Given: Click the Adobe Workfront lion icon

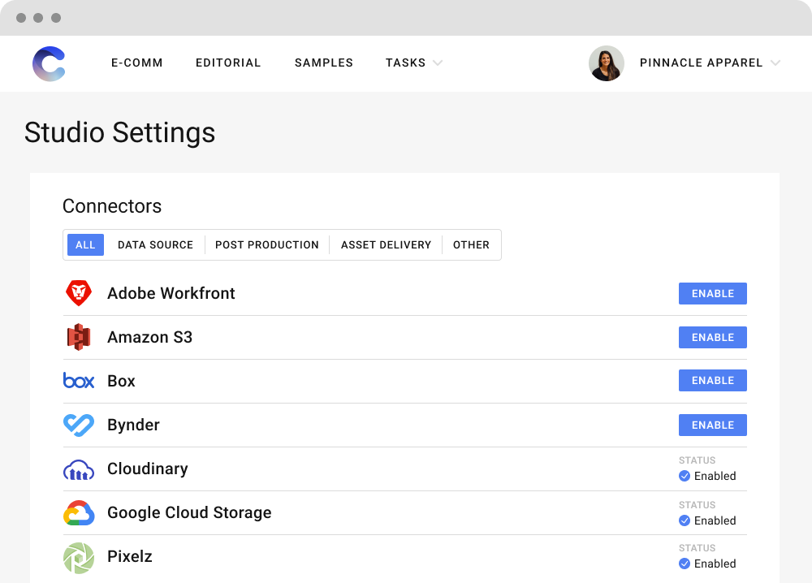Looking at the screenshot, I should [x=79, y=293].
